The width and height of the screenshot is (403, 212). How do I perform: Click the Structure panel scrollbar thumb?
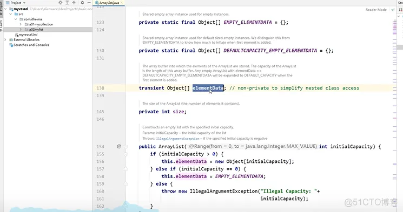pyautogui.click(x=400, y=47)
